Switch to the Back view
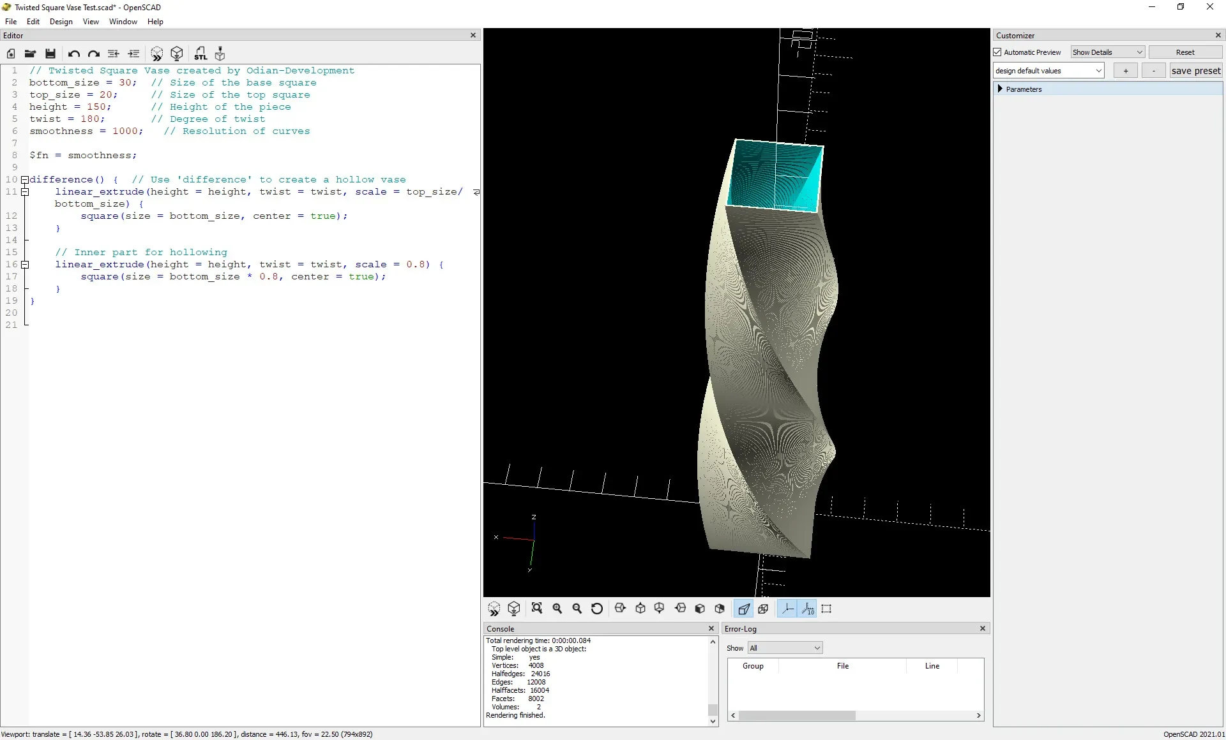The width and height of the screenshot is (1226, 740). click(x=720, y=609)
